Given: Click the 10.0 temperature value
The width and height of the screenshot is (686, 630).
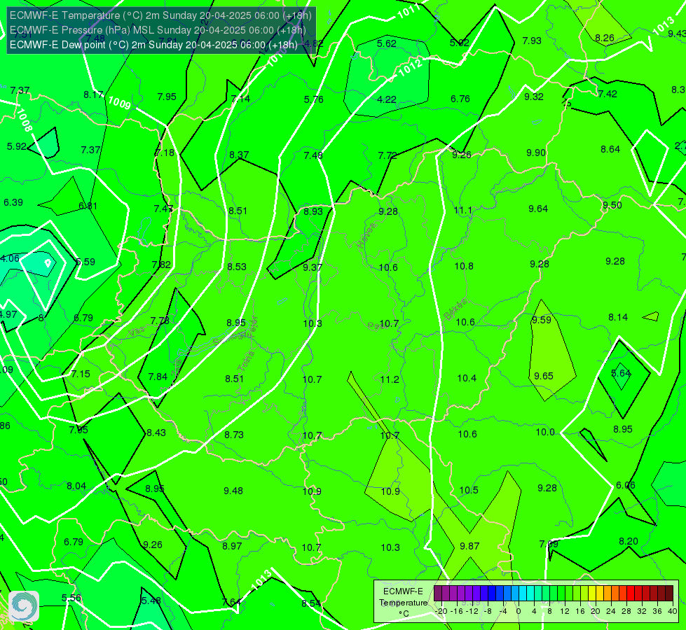Looking at the screenshot, I should (x=545, y=432).
